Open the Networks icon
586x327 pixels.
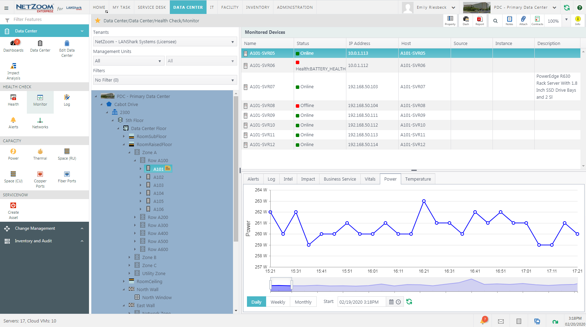[40, 123]
